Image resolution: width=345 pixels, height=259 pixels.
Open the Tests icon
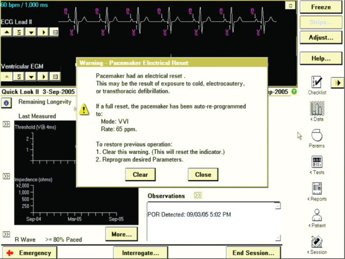coord(316,163)
